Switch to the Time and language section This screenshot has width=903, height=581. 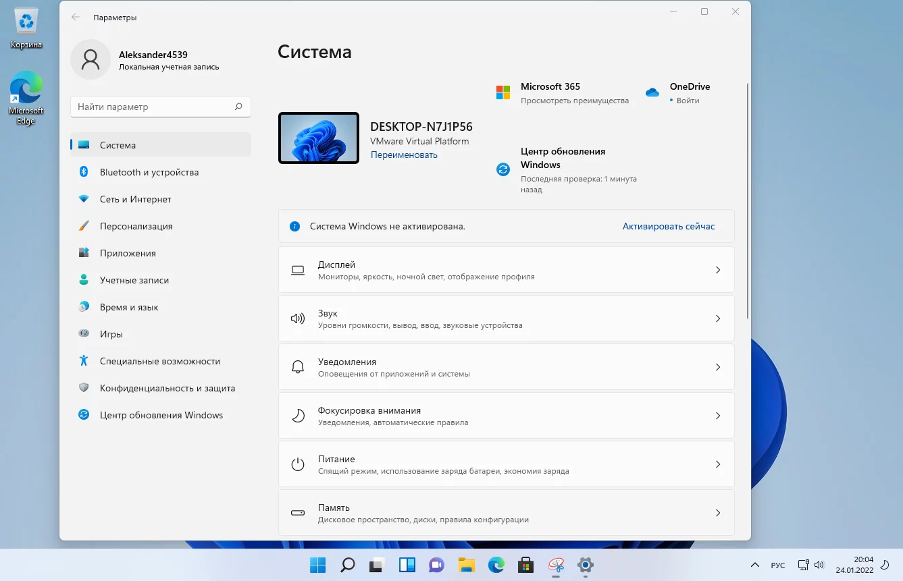point(129,307)
